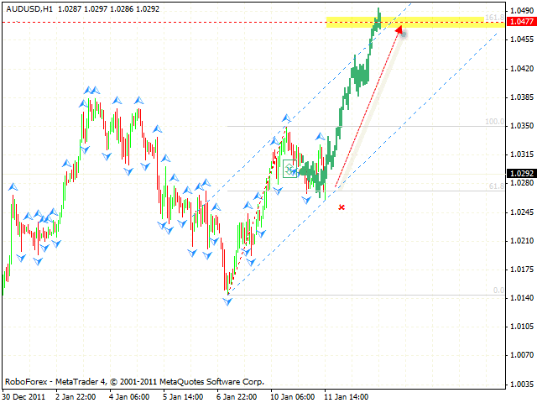Click the 1.0035 price scale value

pyautogui.click(x=521, y=384)
